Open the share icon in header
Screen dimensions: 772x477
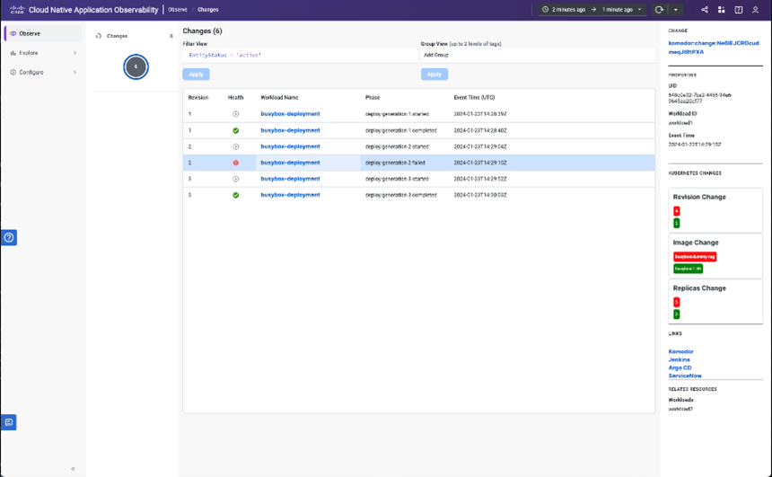704,10
